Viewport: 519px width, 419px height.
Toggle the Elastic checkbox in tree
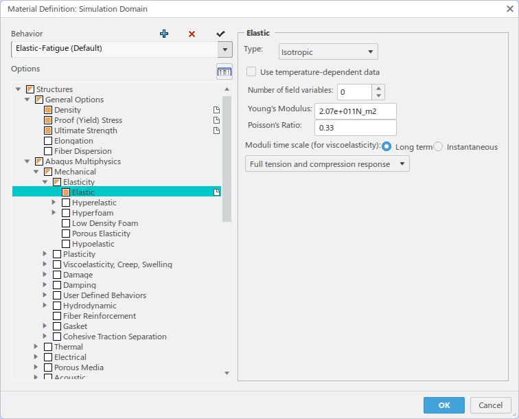point(66,192)
